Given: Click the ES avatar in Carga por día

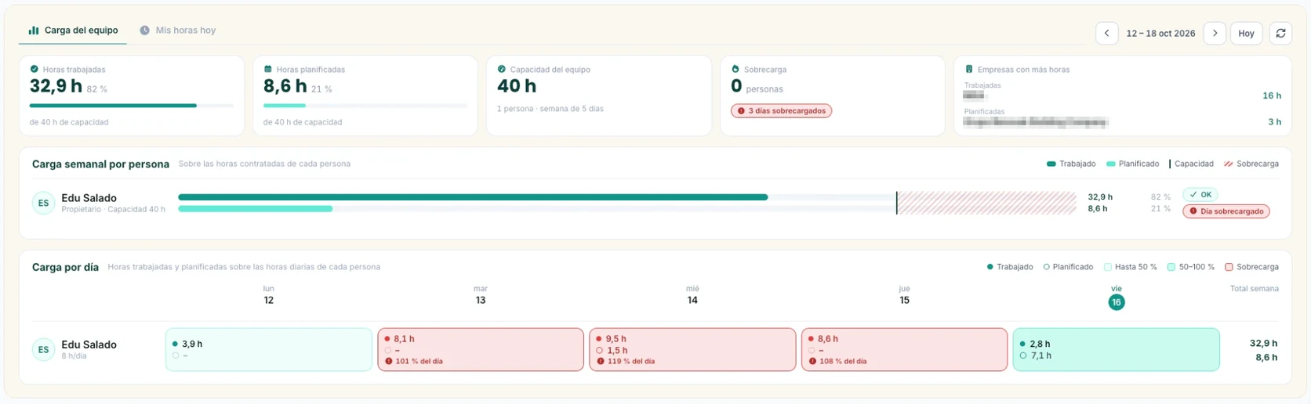Looking at the screenshot, I should 43,349.
